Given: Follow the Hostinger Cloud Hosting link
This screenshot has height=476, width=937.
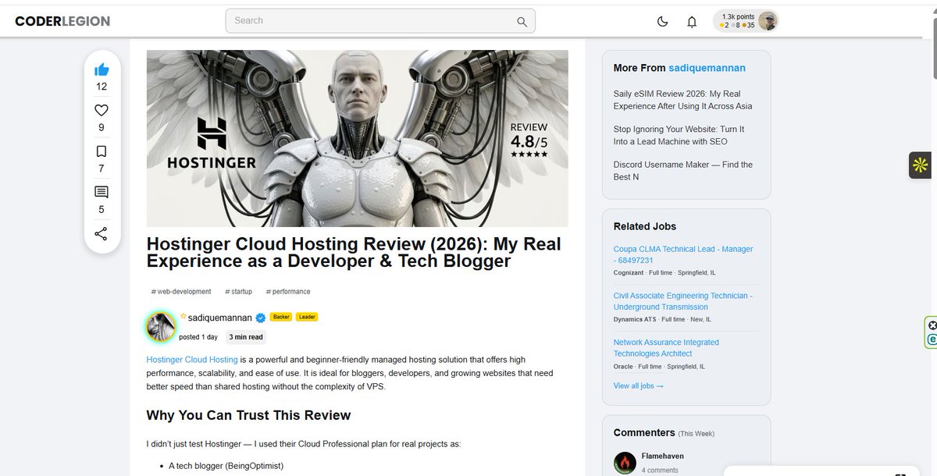Looking at the screenshot, I should coord(192,360).
